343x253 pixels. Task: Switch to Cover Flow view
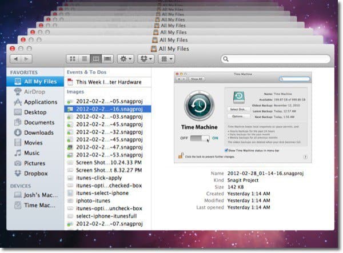(x=107, y=59)
